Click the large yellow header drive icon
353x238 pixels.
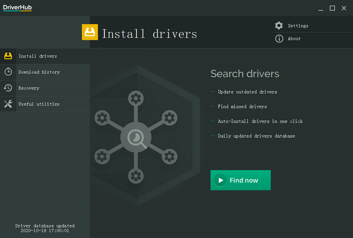coord(90,33)
